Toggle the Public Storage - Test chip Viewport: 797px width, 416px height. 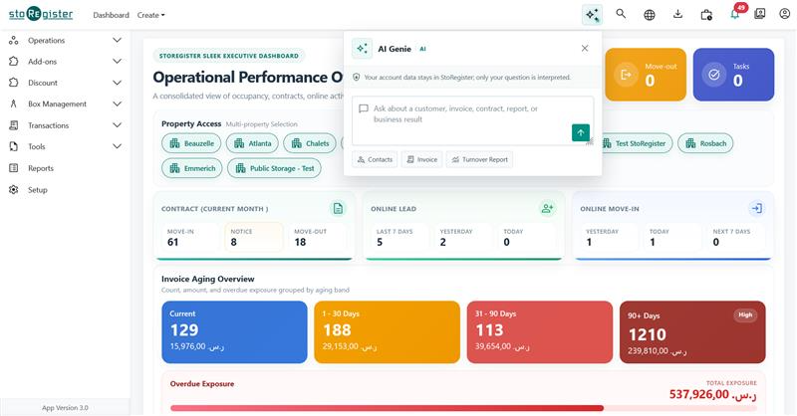coord(275,168)
